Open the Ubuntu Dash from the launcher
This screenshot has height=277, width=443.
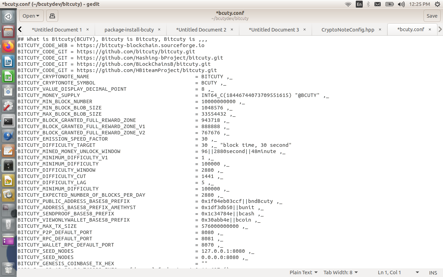(x=8, y=17)
